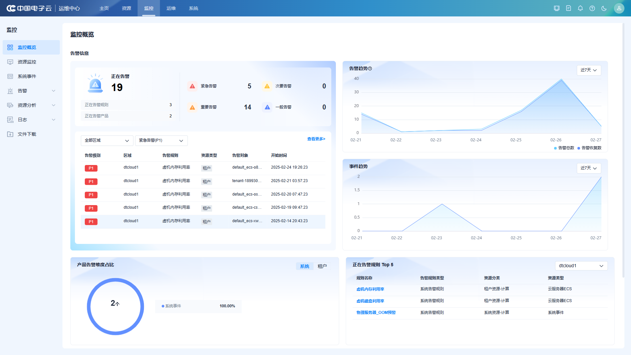Open 资源监控 sidebar item

31,62
